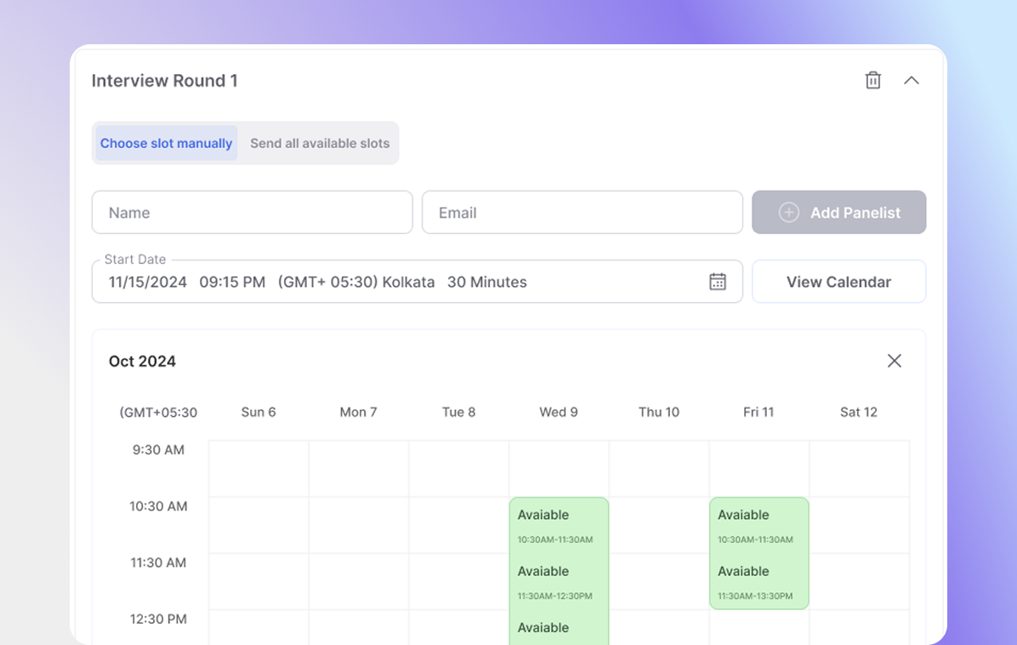
Task: Click the Fri 11 column header
Action: pyautogui.click(x=758, y=412)
